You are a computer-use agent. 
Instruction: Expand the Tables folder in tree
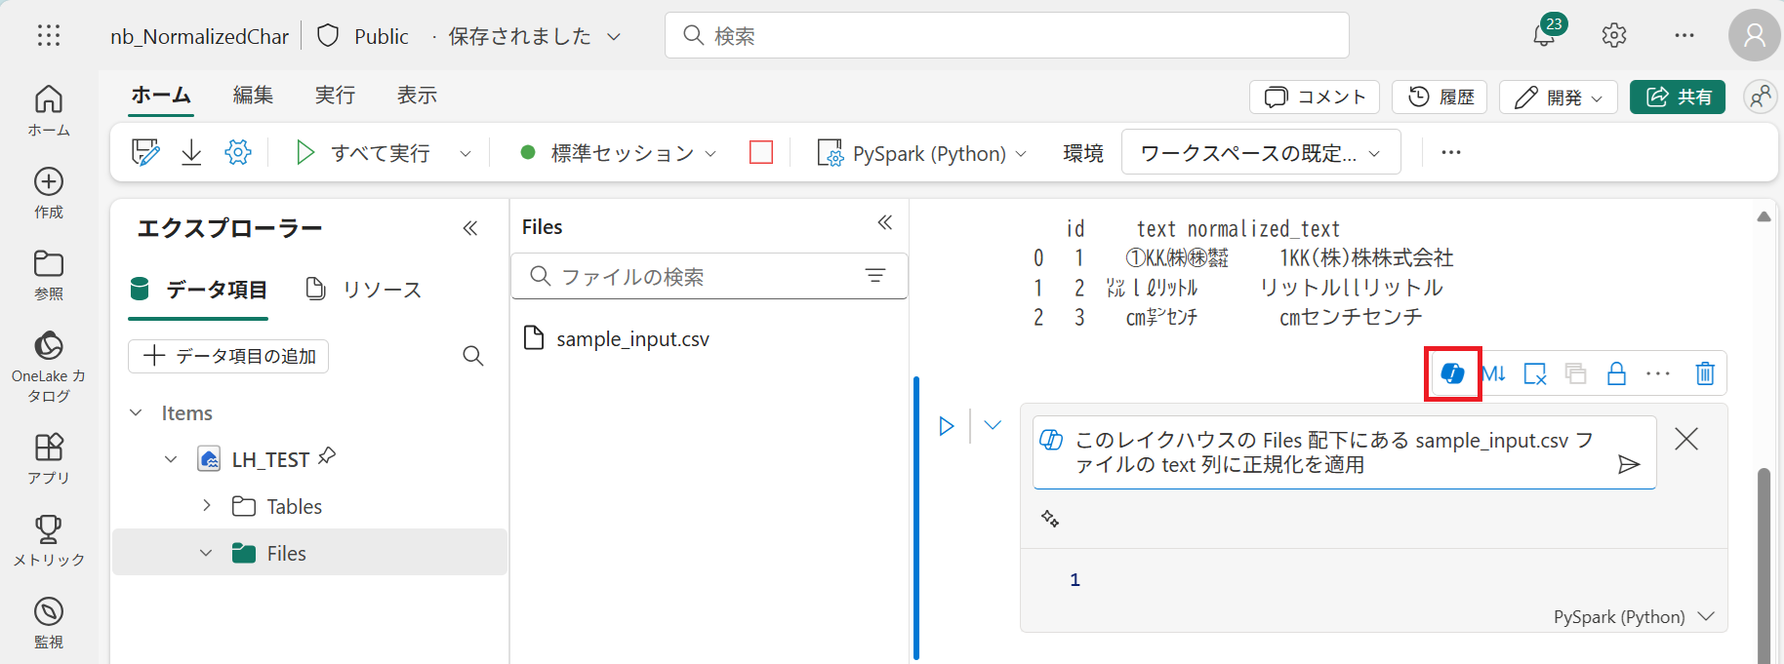(x=207, y=505)
